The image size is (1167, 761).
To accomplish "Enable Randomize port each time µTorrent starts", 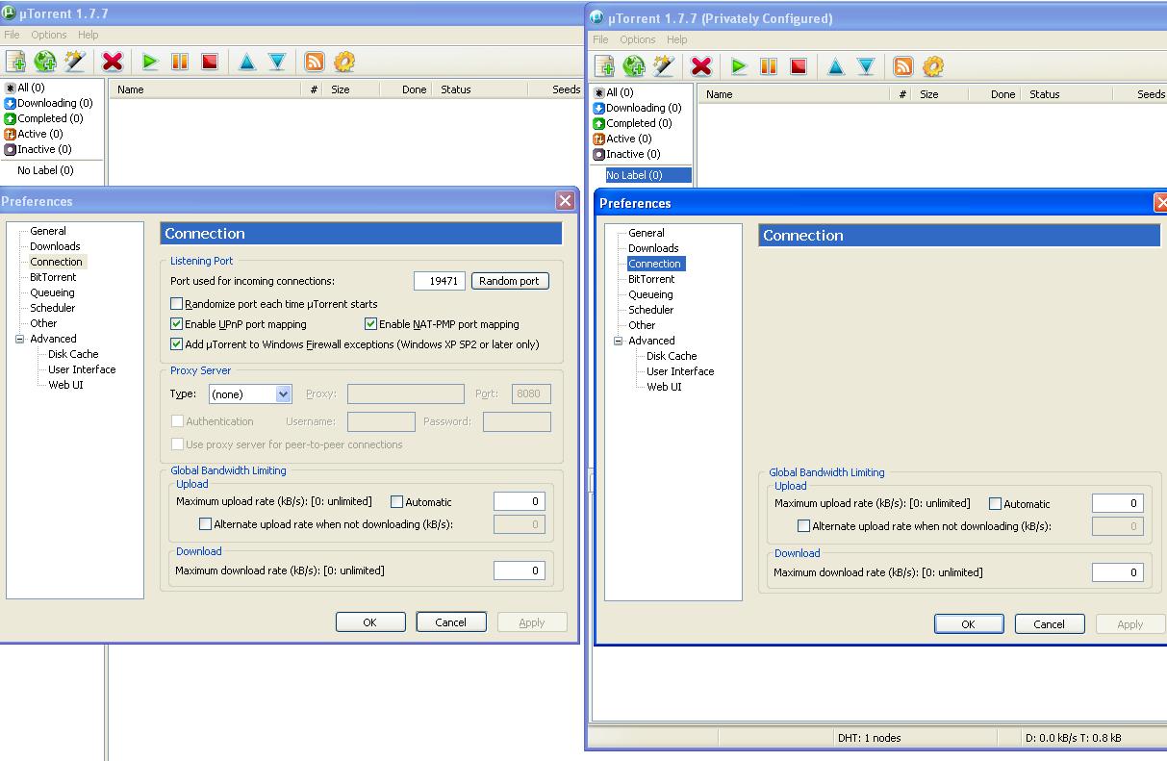I will click(177, 304).
